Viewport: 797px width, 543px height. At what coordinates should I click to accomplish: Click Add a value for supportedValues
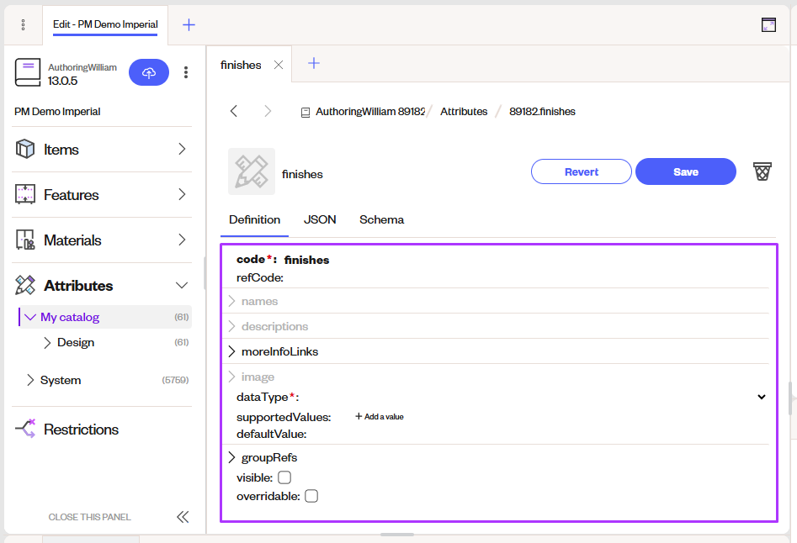pos(380,417)
